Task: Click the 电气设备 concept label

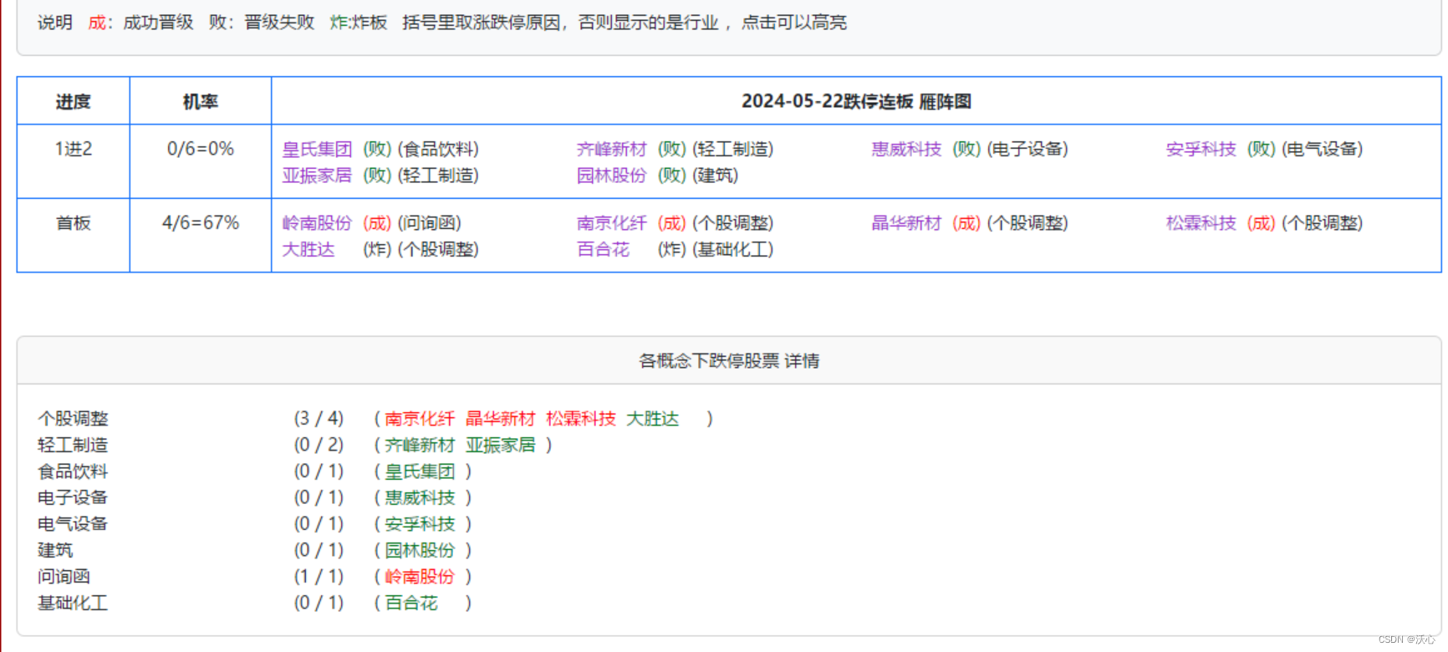Action: (x=73, y=524)
